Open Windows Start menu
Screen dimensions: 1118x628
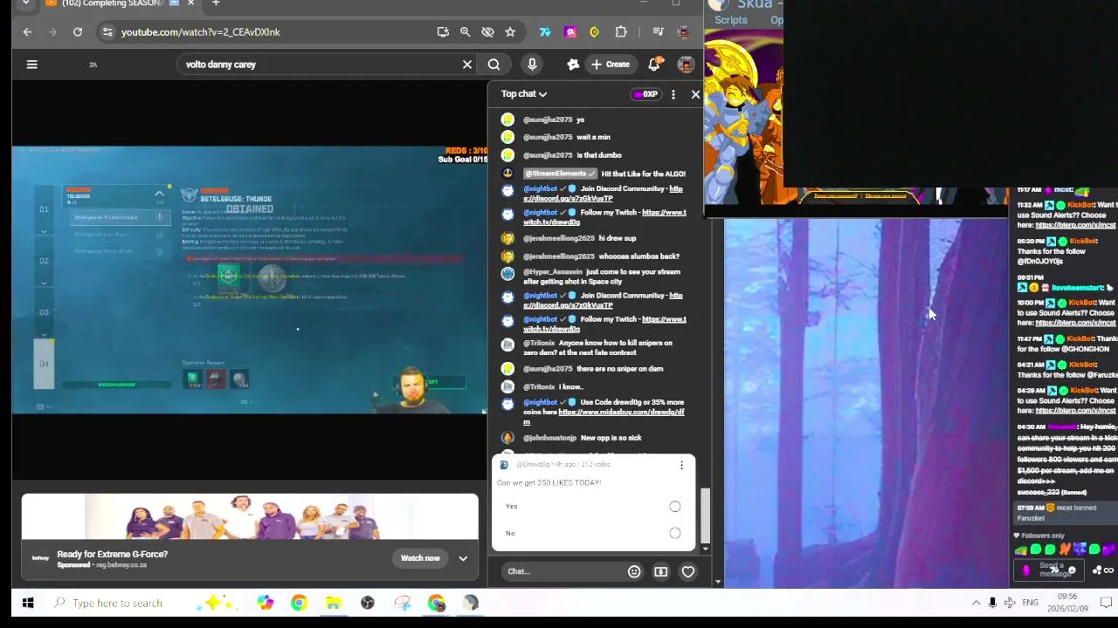pos(28,603)
